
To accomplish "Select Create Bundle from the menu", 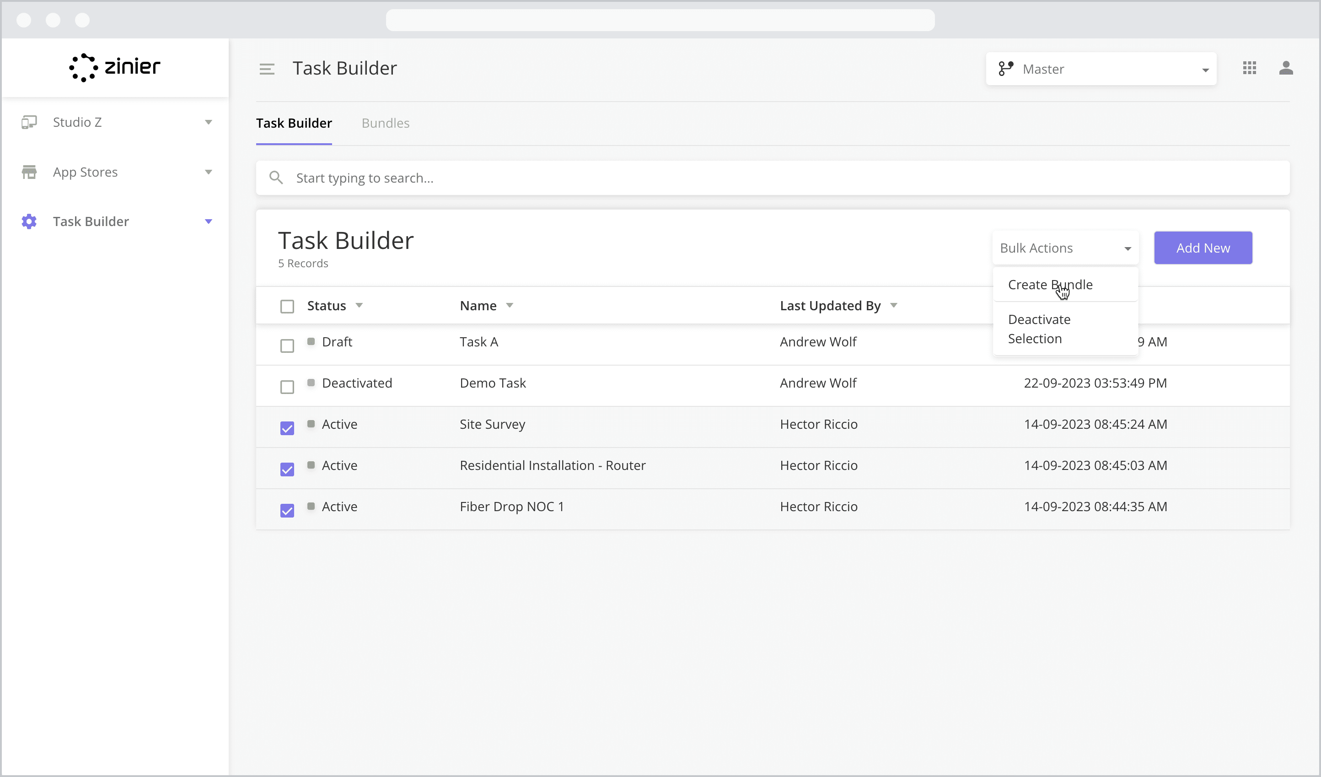I will (1050, 285).
